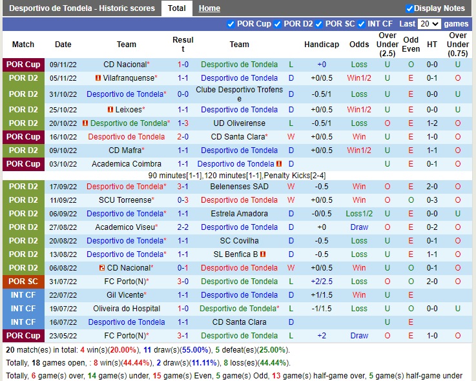Click the 3-0 score on the POR SC row
This screenshot has width=476, height=381.
[x=183, y=282]
